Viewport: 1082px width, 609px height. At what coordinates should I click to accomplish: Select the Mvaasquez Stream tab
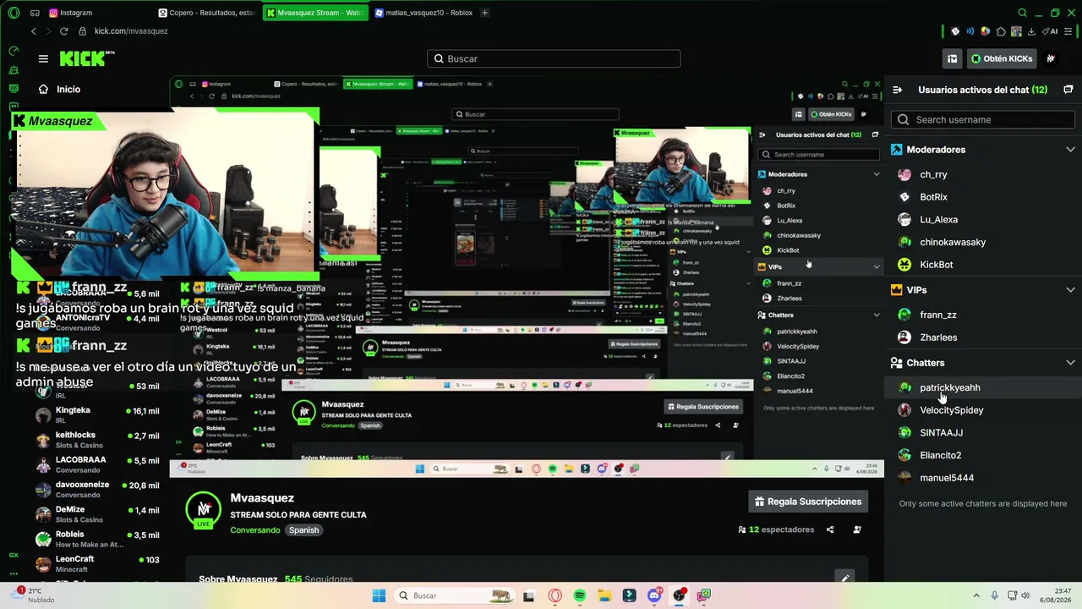coord(315,13)
